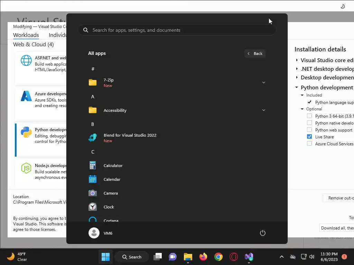Click the network status tray icon

point(304,257)
